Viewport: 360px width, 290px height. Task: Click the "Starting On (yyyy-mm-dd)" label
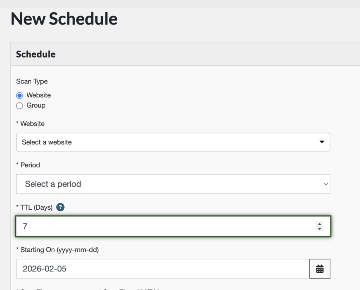[58, 250]
